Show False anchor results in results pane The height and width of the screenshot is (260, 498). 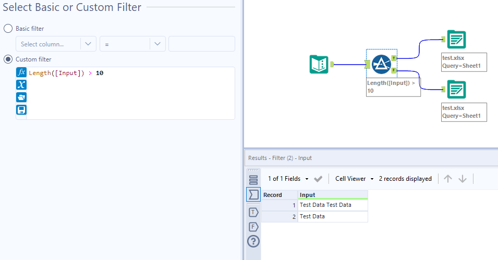[253, 227]
